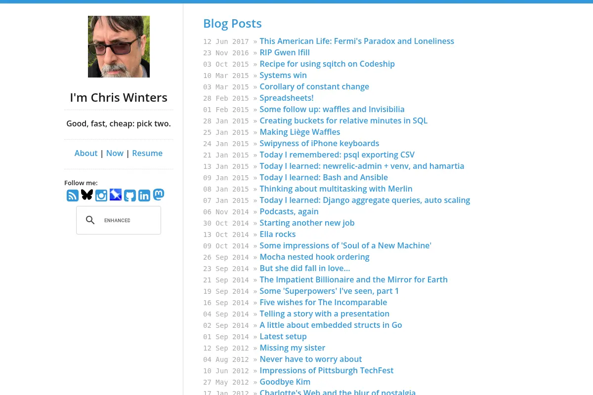
Task: Click the 'Blog Posts' heading
Action: click(x=232, y=23)
